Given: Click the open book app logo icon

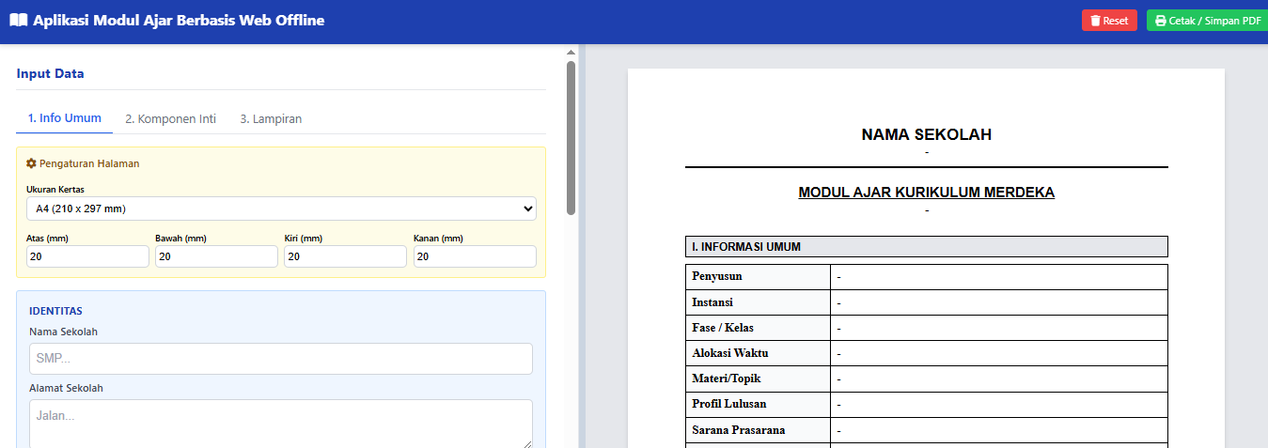Looking at the screenshot, I should (x=18, y=20).
